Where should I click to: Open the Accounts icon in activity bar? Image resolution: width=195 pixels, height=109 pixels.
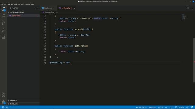tap(3, 95)
